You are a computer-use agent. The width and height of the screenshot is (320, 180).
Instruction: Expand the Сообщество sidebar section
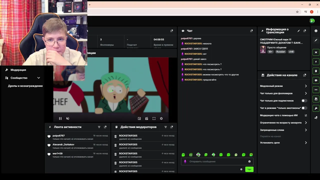[x=22, y=78]
